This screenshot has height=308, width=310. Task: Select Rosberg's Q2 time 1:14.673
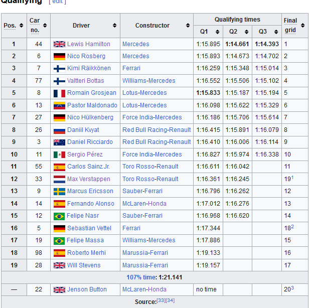pos(237,56)
